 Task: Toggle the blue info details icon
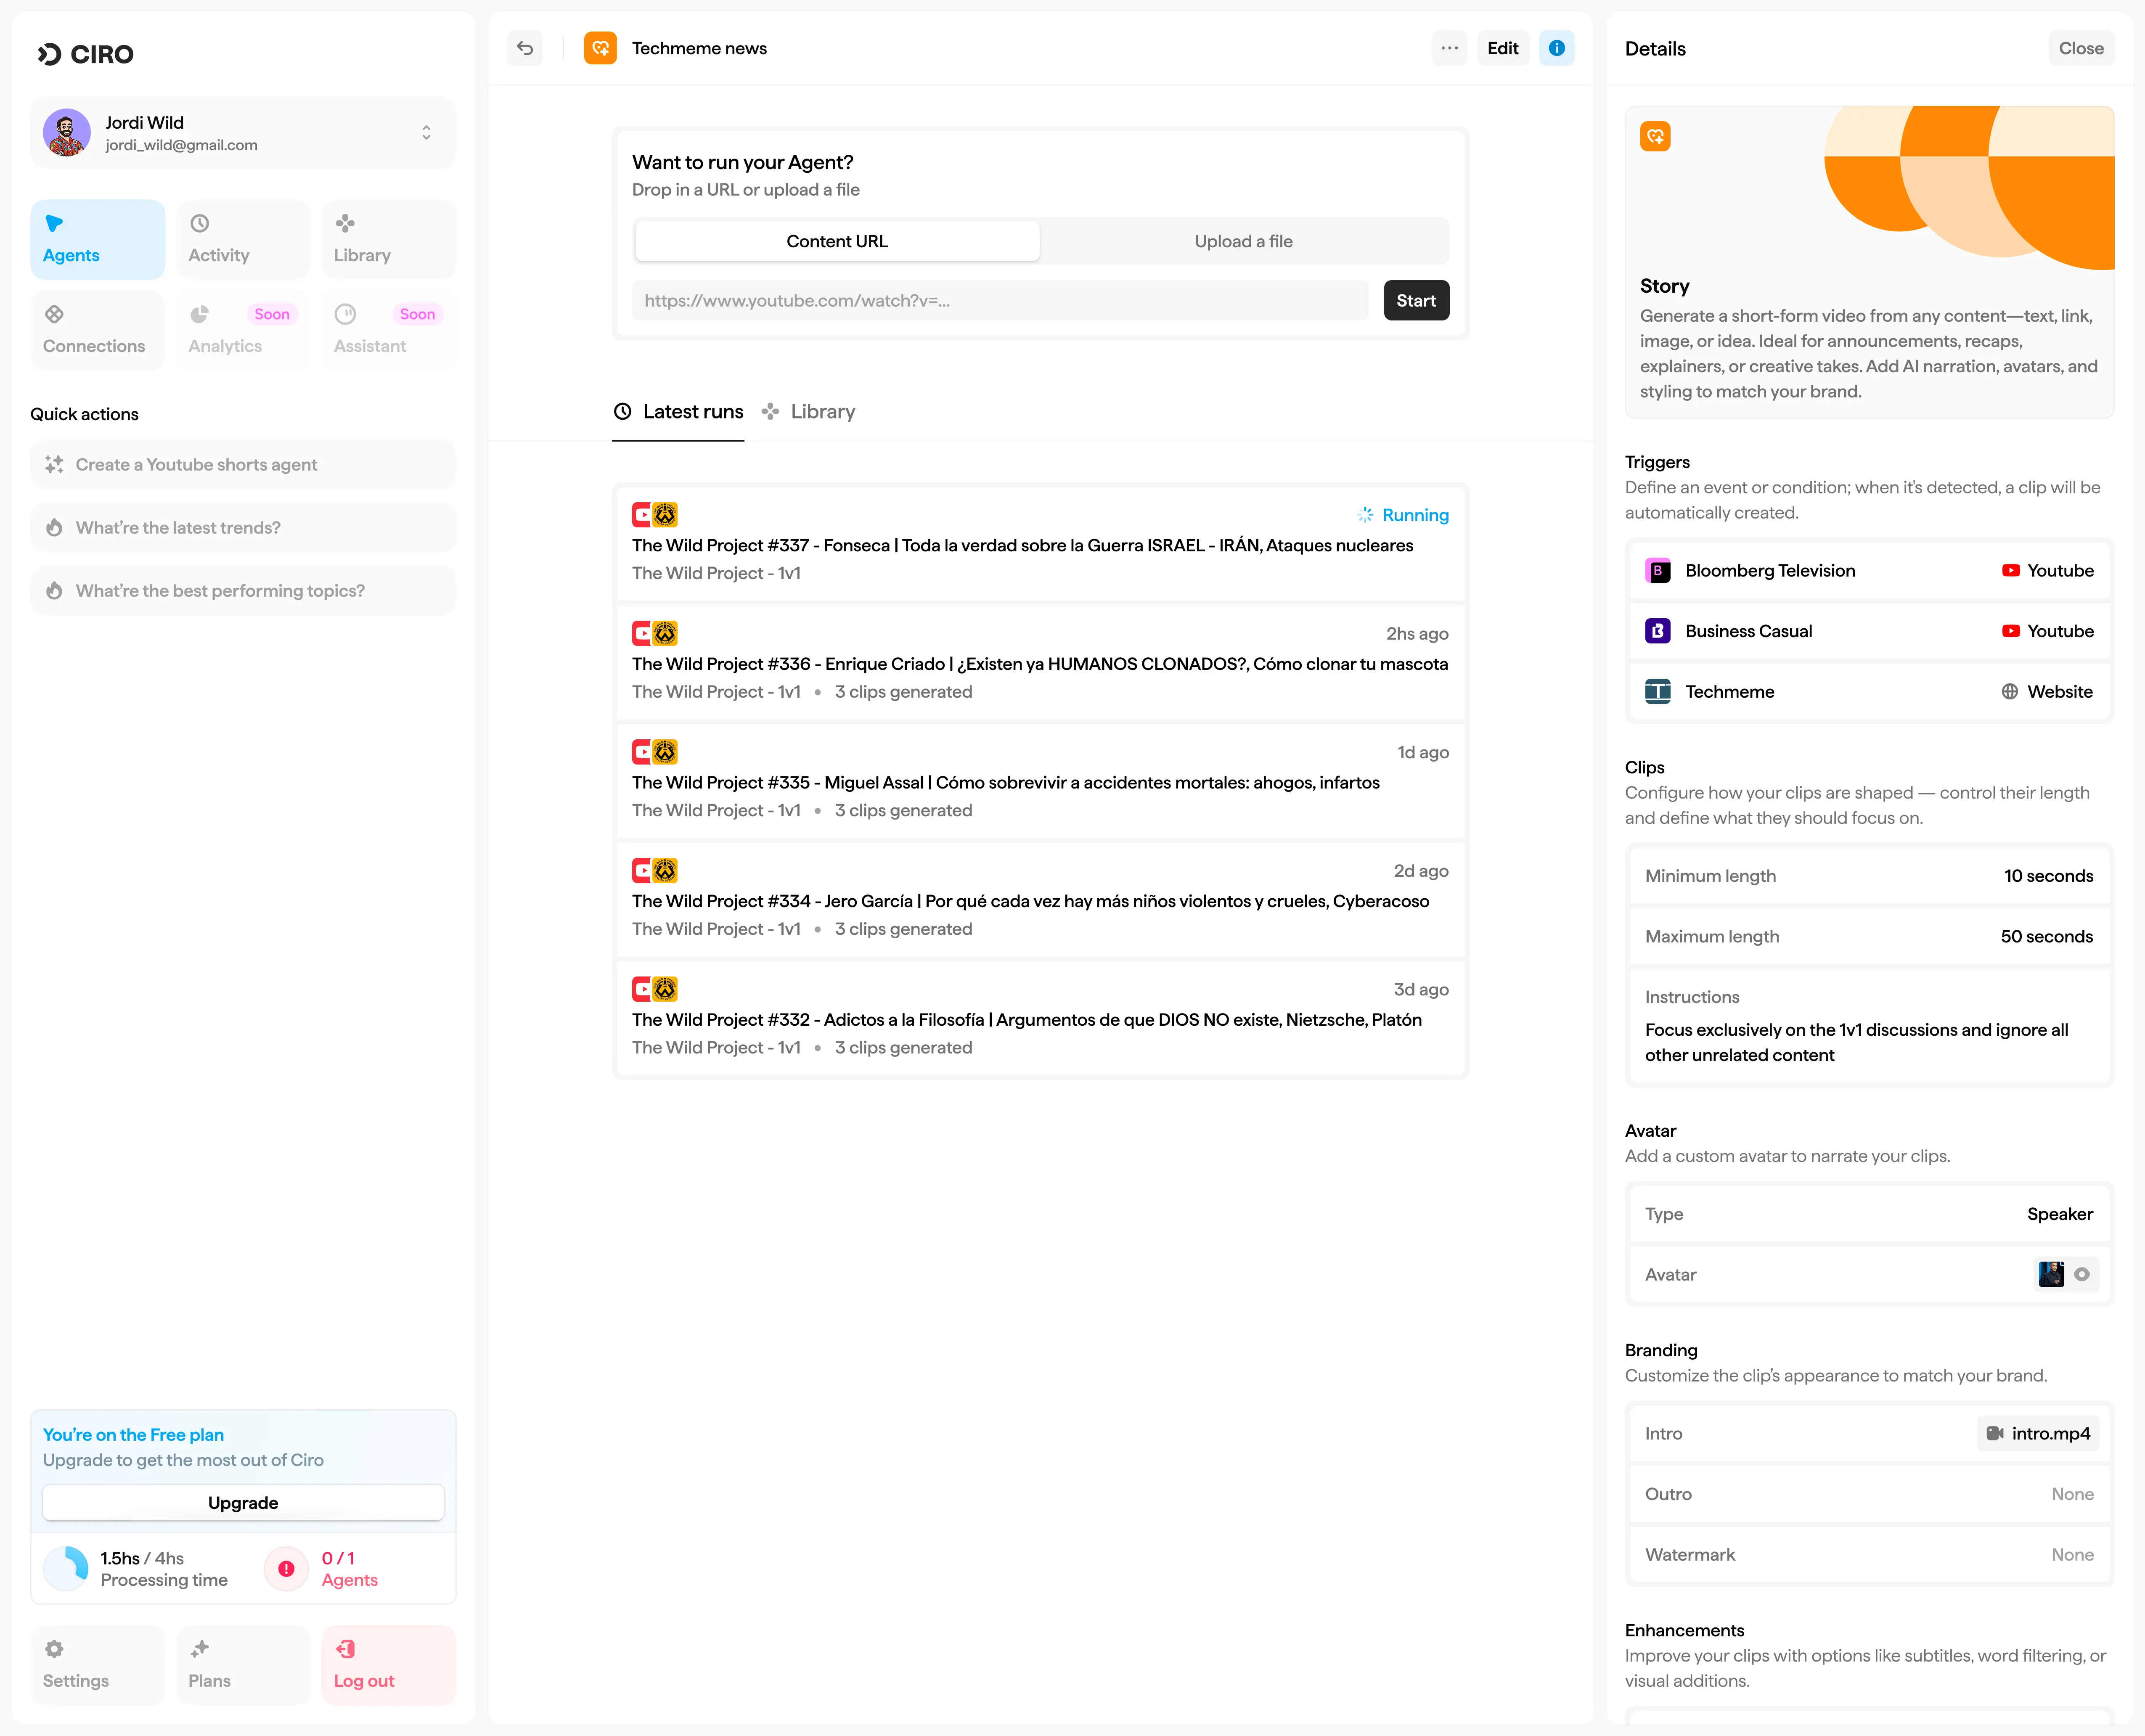pos(1556,48)
